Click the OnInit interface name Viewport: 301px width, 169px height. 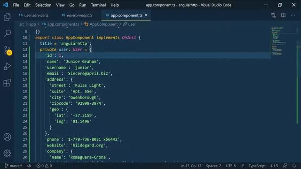[x=129, y=38]
